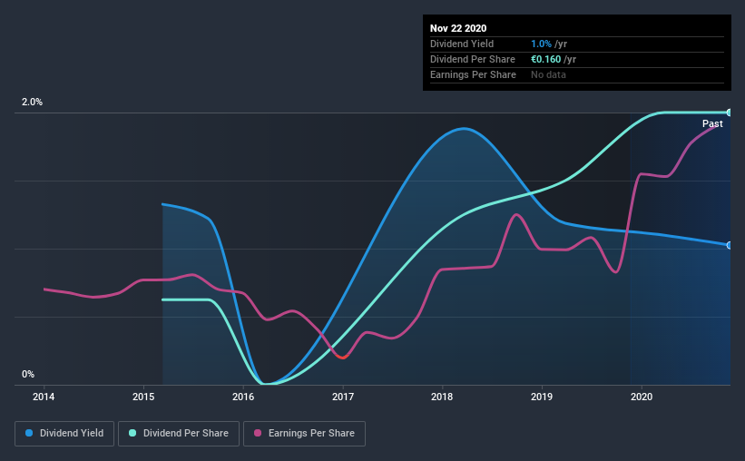Select the 2015 x-axis label
The image size is (745, 461).
[x=143, y=397]
